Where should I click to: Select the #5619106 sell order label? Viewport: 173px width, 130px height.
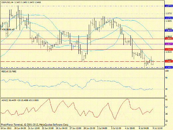point(8,29)
